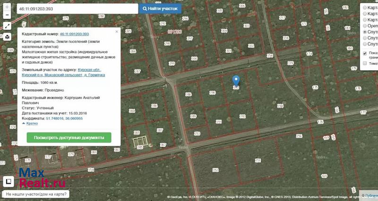Click 'Не нашли участок/дом на карте?' prompt

coord(36,194)
